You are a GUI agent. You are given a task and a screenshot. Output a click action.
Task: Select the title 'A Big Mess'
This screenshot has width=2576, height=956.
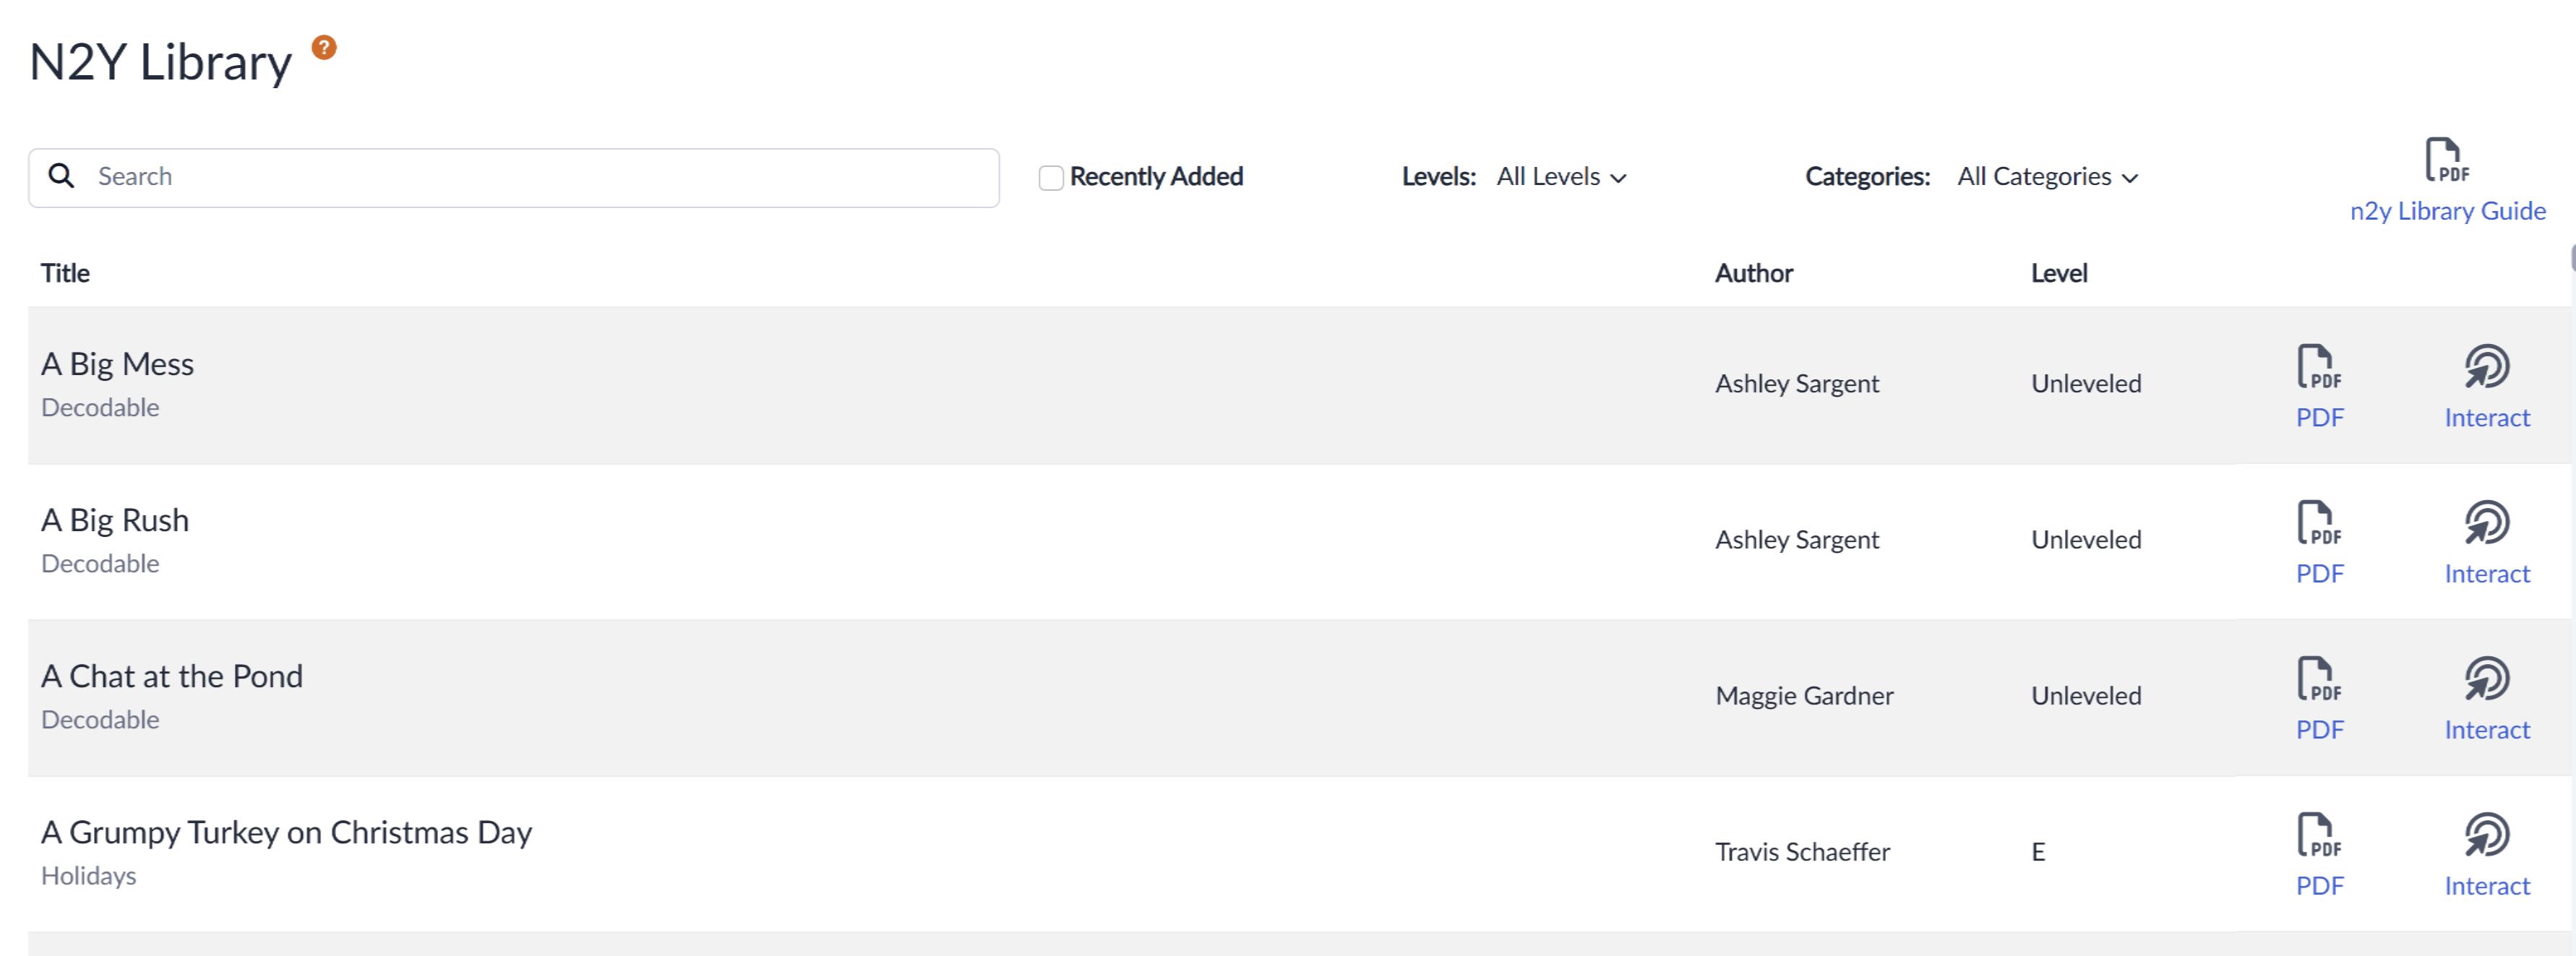(x=117, y=364)
